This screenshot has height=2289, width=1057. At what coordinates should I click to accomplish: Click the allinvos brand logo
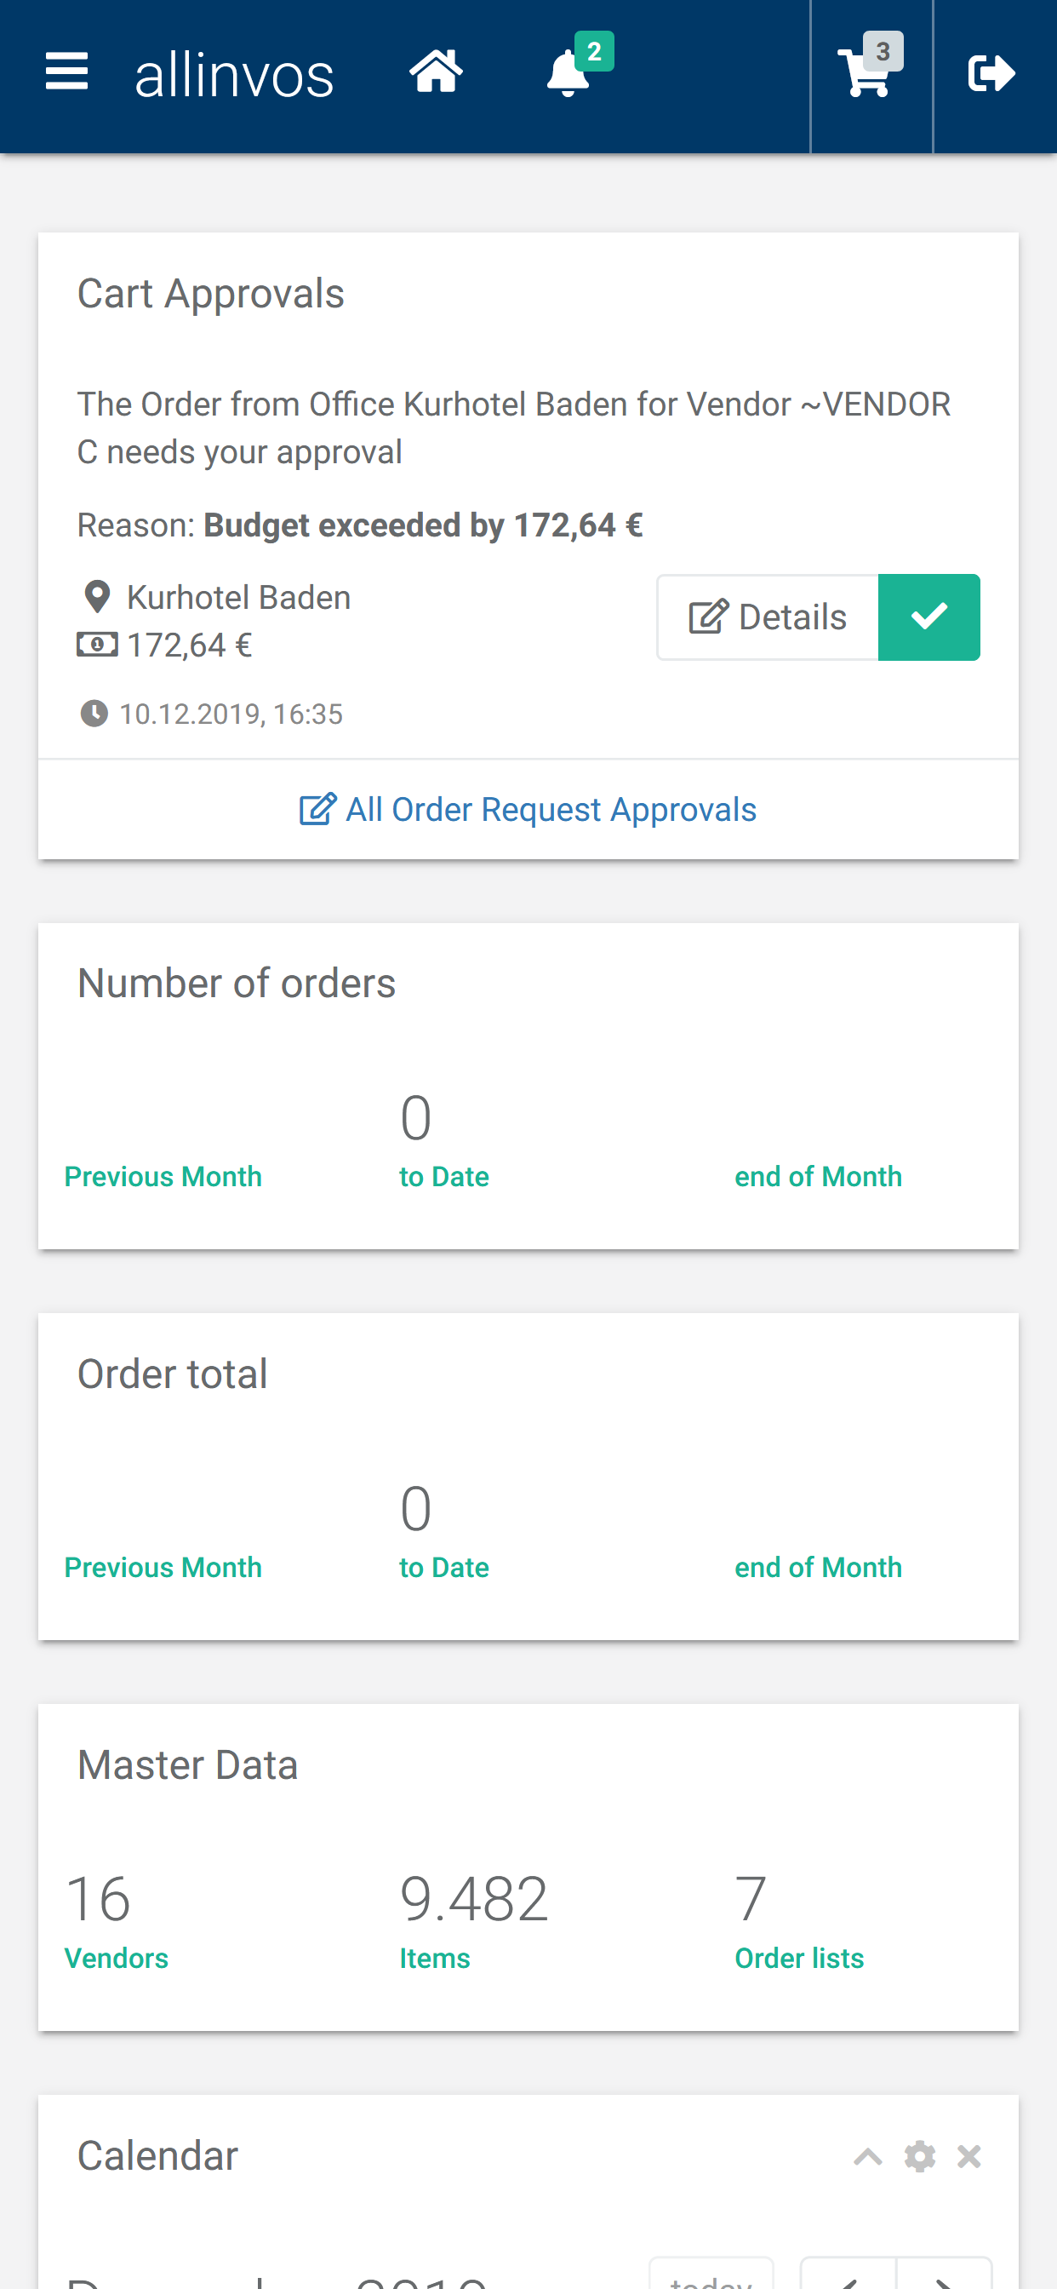(x=235, y=75)
